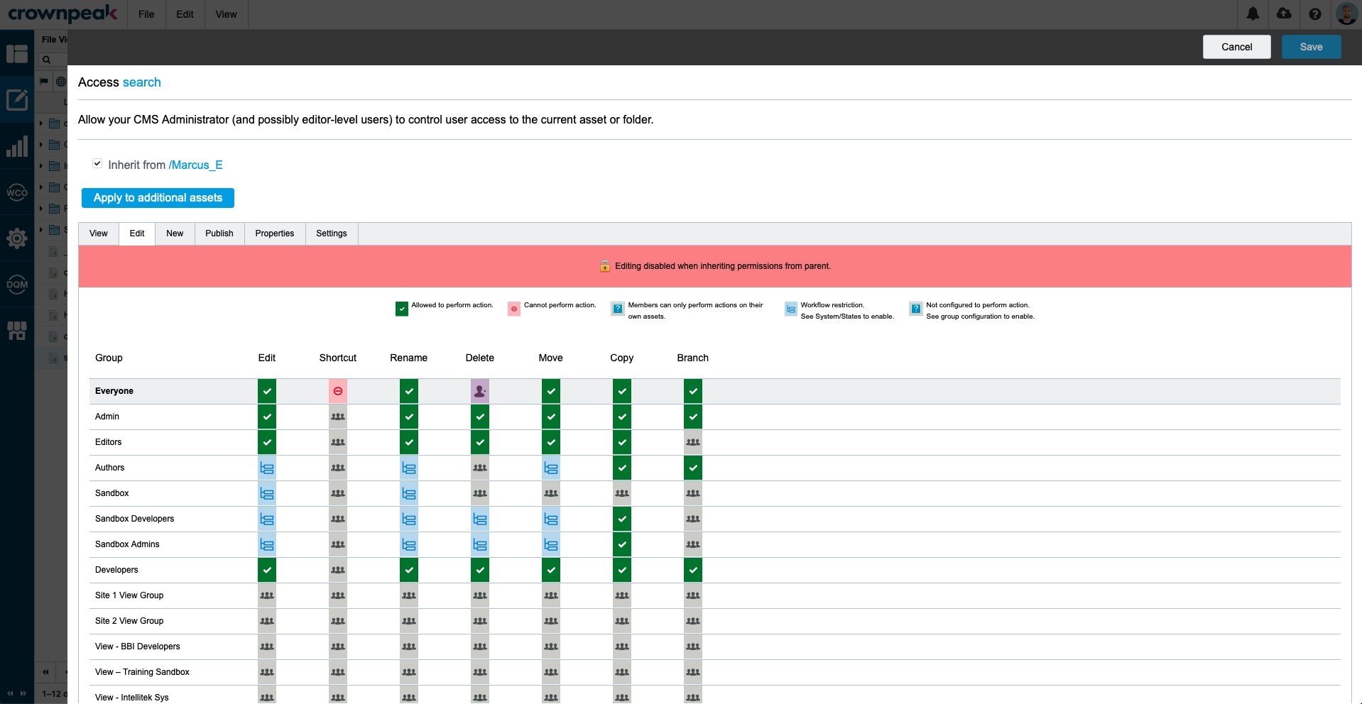Expand the first folder in the File View tree
Image resolution: width=1362 pixels, height=704 pixels.
[40, 123]
